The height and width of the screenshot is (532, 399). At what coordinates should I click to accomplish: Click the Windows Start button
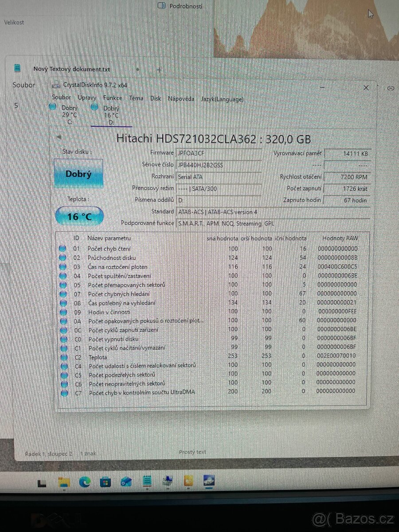pyautogui.click(x=41, y=483)
